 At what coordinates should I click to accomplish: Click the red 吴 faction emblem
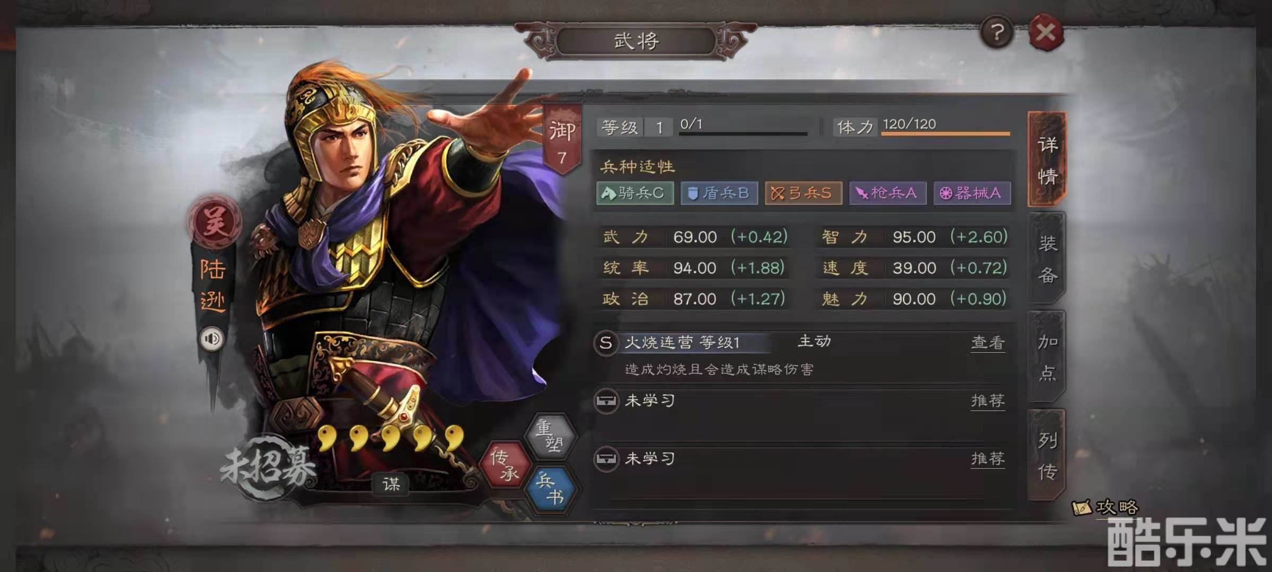click(x=214, y=221)
